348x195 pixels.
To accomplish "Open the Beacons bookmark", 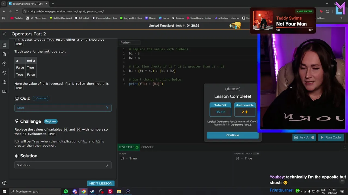I will pos(178,18).
